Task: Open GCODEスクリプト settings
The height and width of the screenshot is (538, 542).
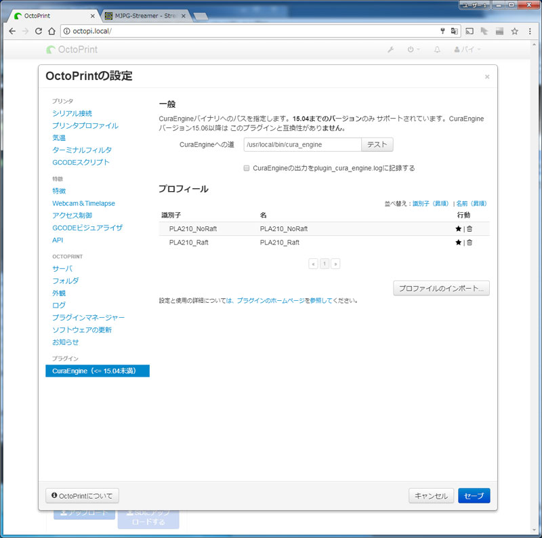Action: [x=81, y=162]
